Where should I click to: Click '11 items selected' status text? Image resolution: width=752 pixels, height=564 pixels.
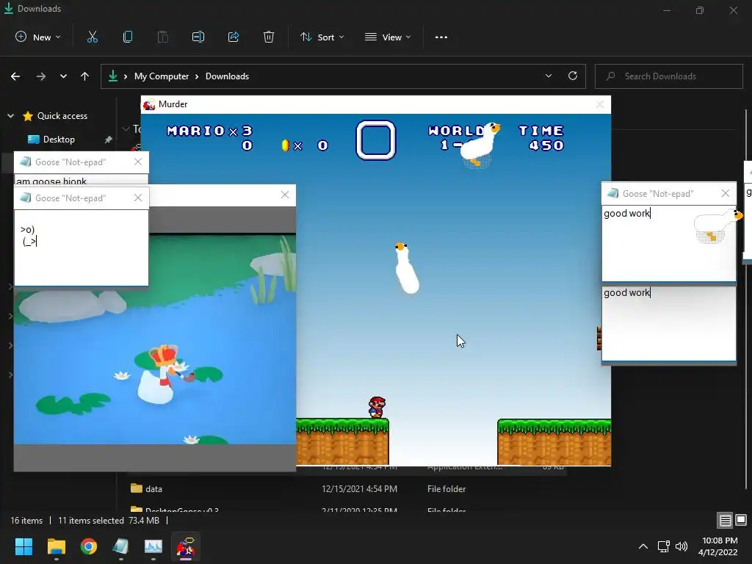pos(90,521)
